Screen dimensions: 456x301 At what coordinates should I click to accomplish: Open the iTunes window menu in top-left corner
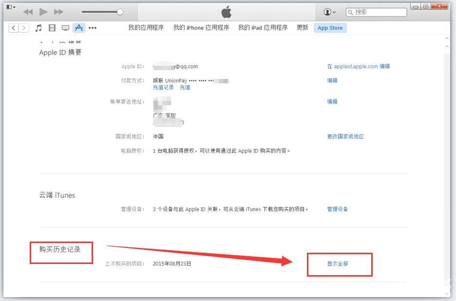point(11,7)
